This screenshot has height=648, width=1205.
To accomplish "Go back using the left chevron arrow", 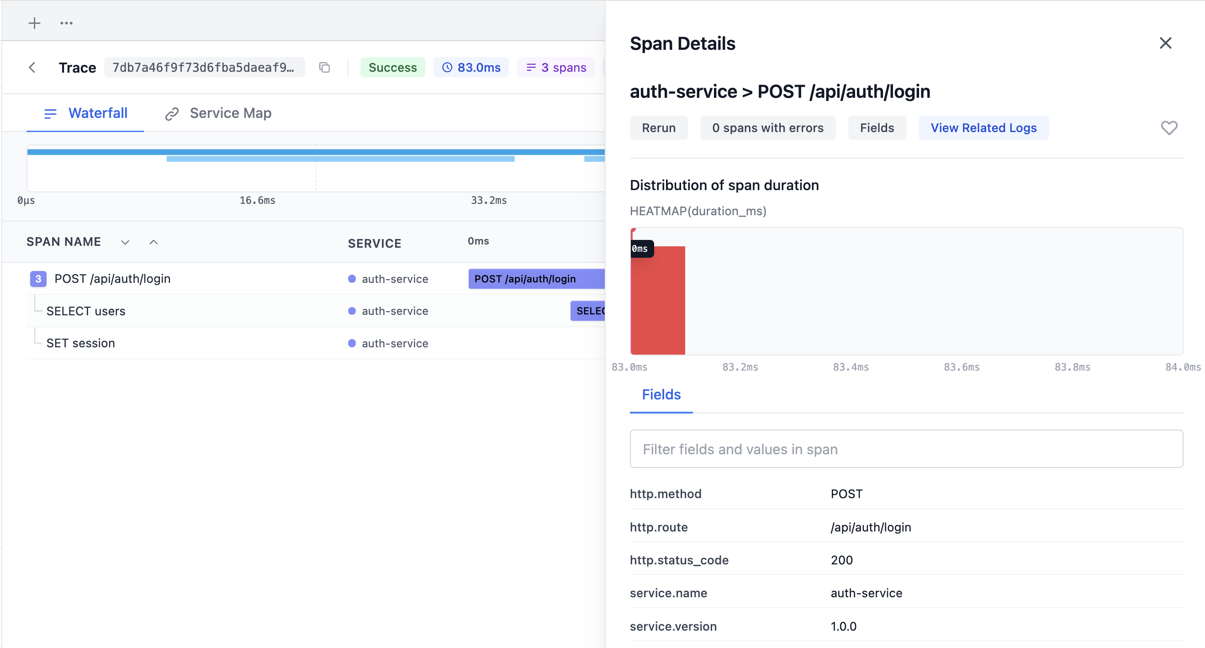I will (x=32, y=67).
